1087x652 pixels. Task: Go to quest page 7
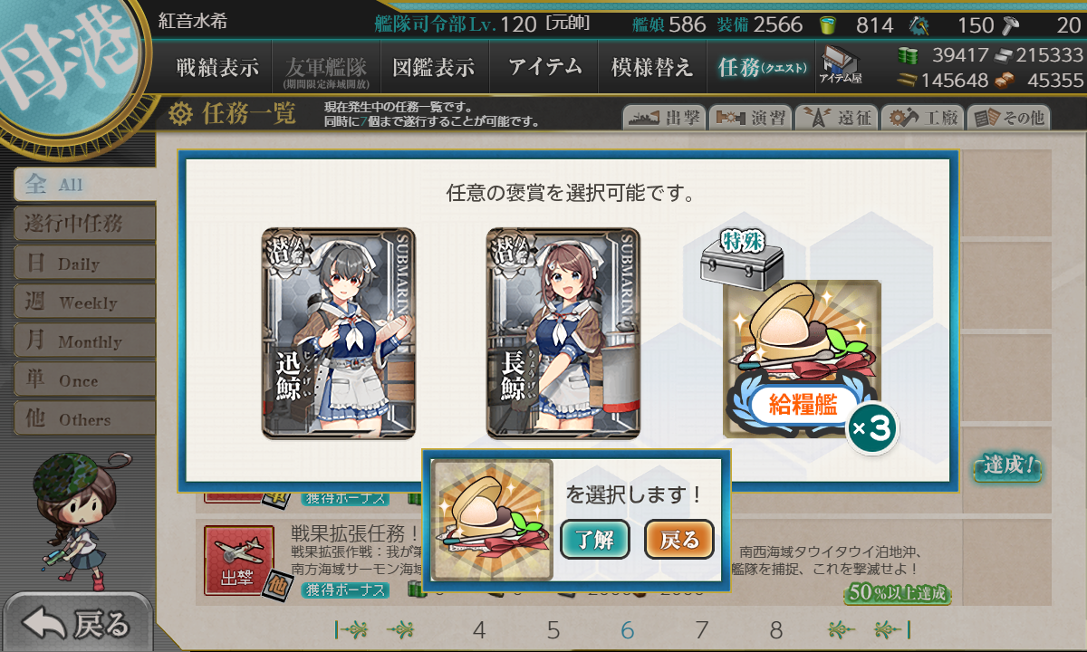(701, 630)
